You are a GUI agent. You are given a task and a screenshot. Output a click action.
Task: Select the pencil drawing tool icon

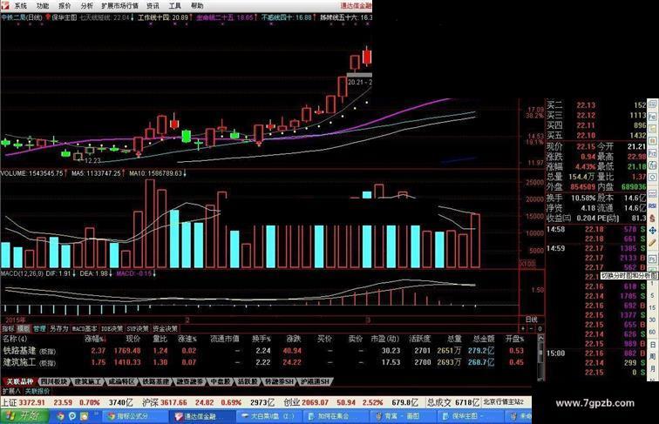(x=653, y=242)
